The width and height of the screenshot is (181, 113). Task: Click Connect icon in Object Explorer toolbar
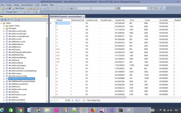[2, 20]
